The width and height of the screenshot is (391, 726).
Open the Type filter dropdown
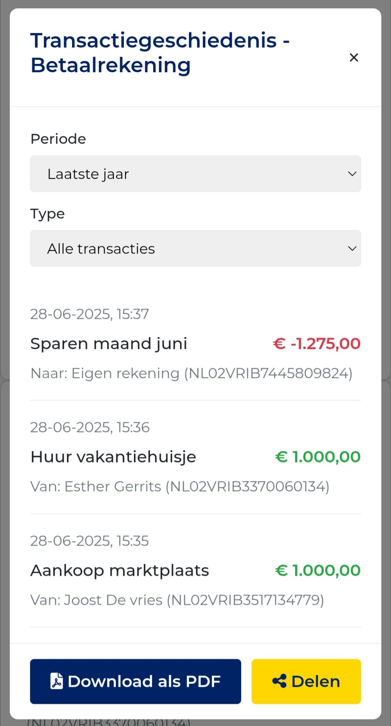point(195,249)
